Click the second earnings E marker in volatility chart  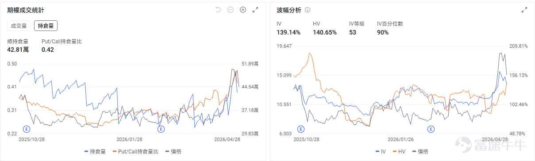tap(431, 129)
